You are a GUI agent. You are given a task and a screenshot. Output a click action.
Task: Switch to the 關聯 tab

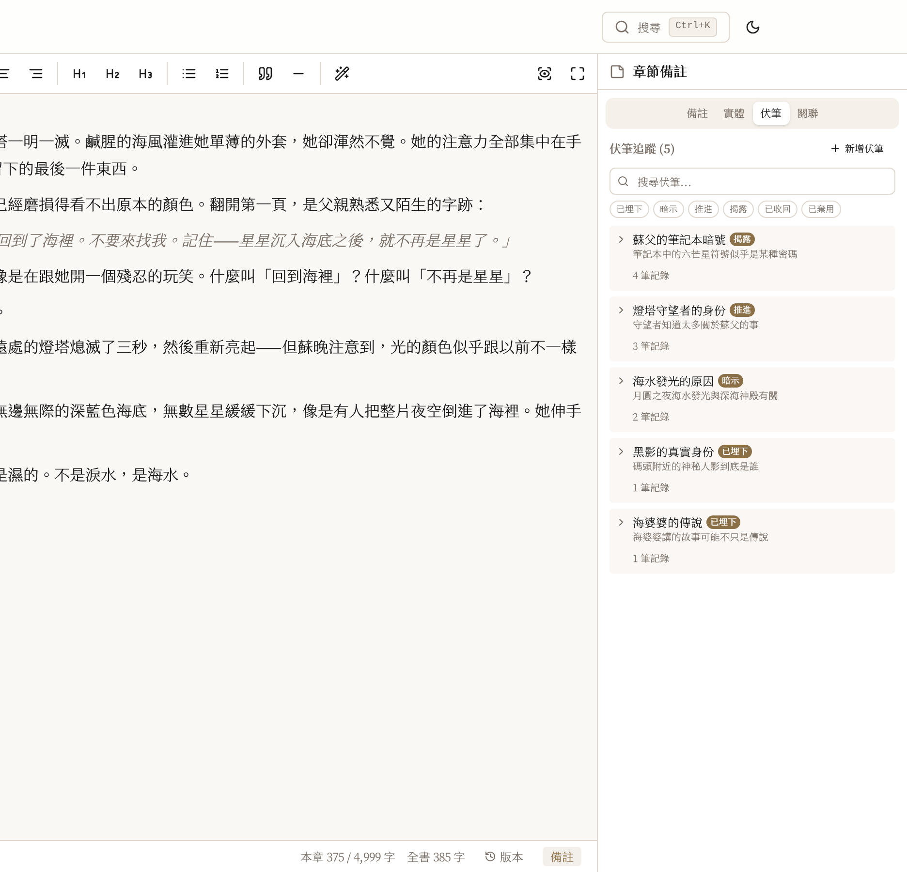tap(807, 113)
